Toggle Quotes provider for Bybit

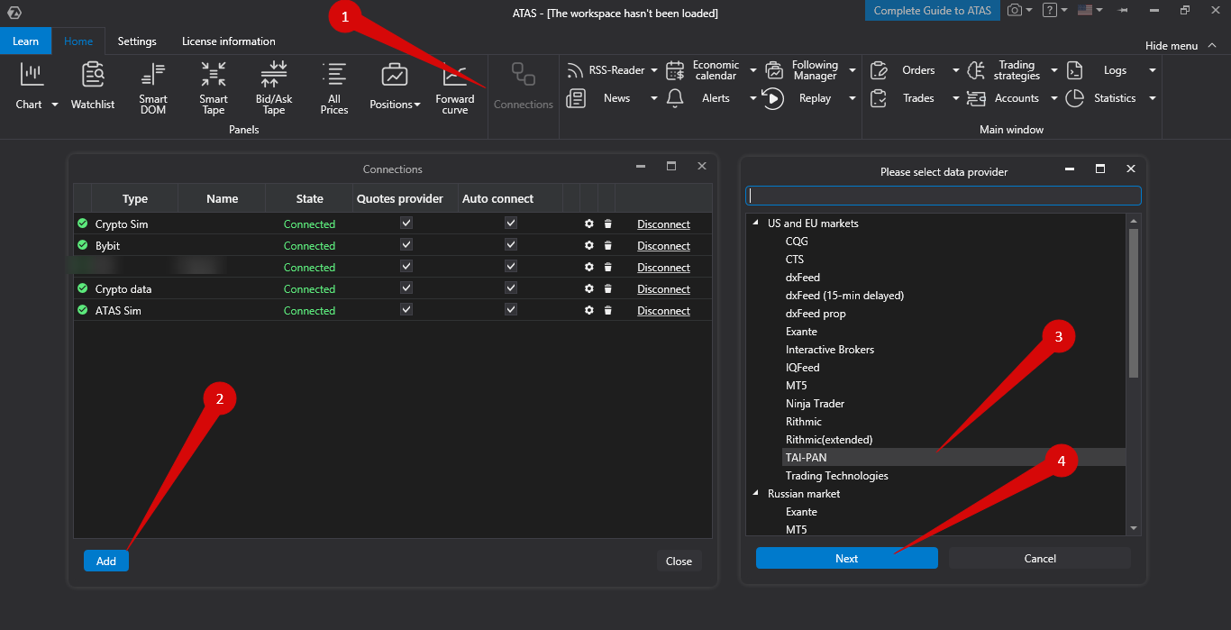point(406,244)
